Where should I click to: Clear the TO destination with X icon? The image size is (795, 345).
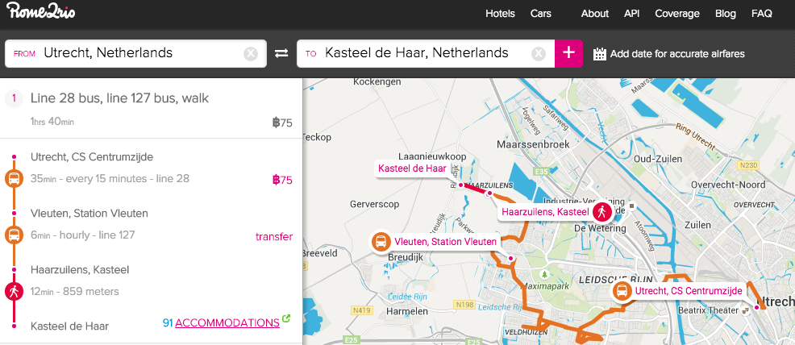click(539, 54)
